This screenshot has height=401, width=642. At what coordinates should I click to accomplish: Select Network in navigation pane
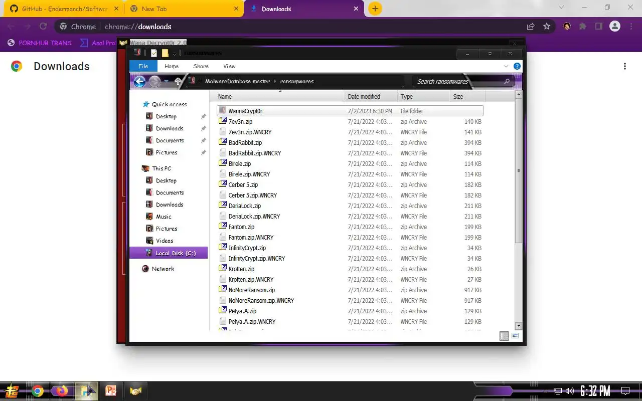pos(163,269)
